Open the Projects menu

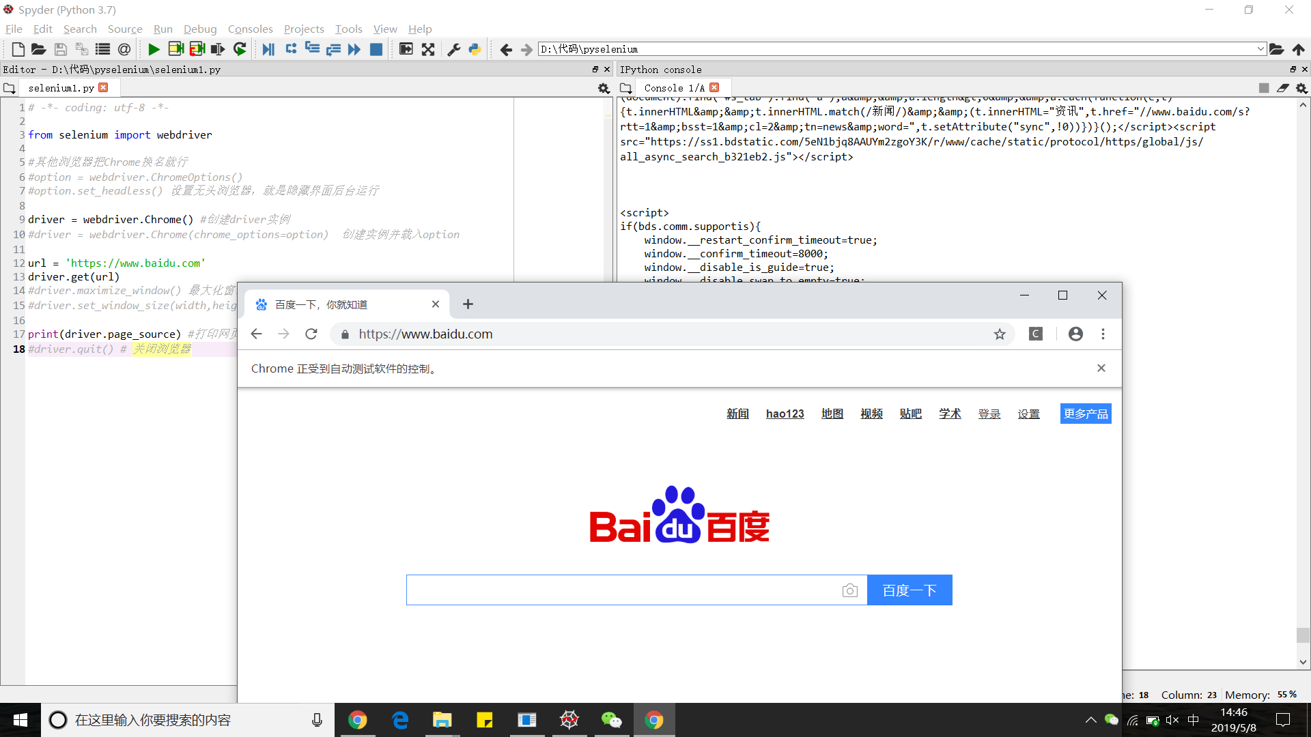coord(304,29)
